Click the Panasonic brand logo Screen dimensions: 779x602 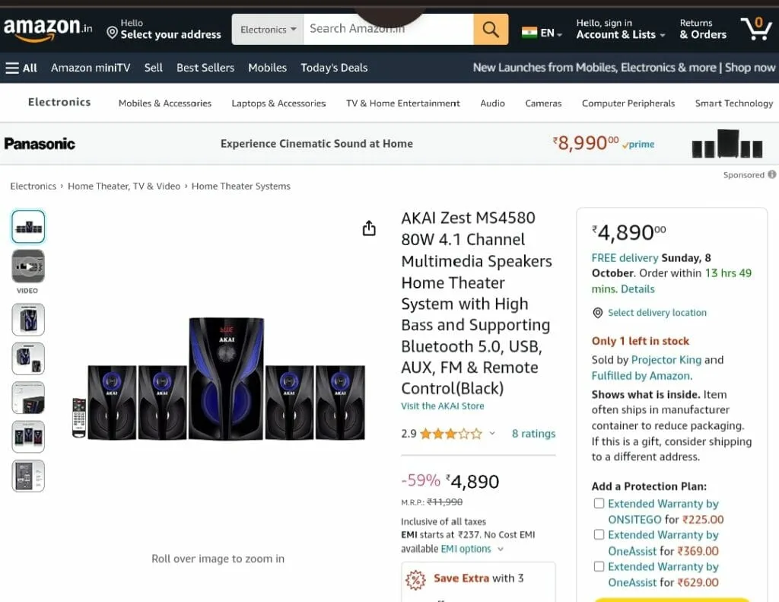click(40, 144)
